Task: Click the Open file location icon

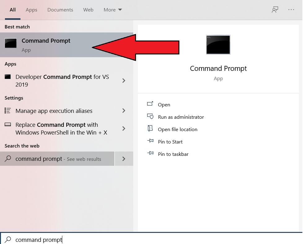Action: point(150,128)
